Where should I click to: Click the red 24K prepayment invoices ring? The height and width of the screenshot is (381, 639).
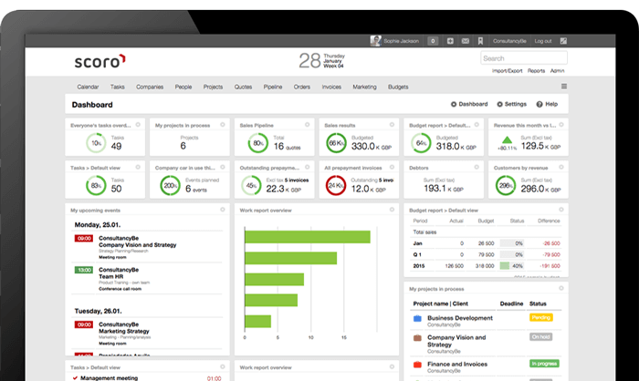336,185
